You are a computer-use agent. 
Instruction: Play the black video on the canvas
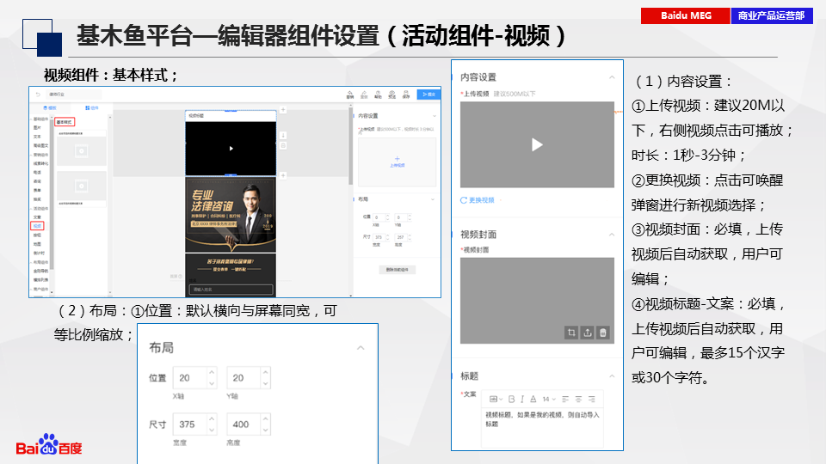tap(231, 149)
